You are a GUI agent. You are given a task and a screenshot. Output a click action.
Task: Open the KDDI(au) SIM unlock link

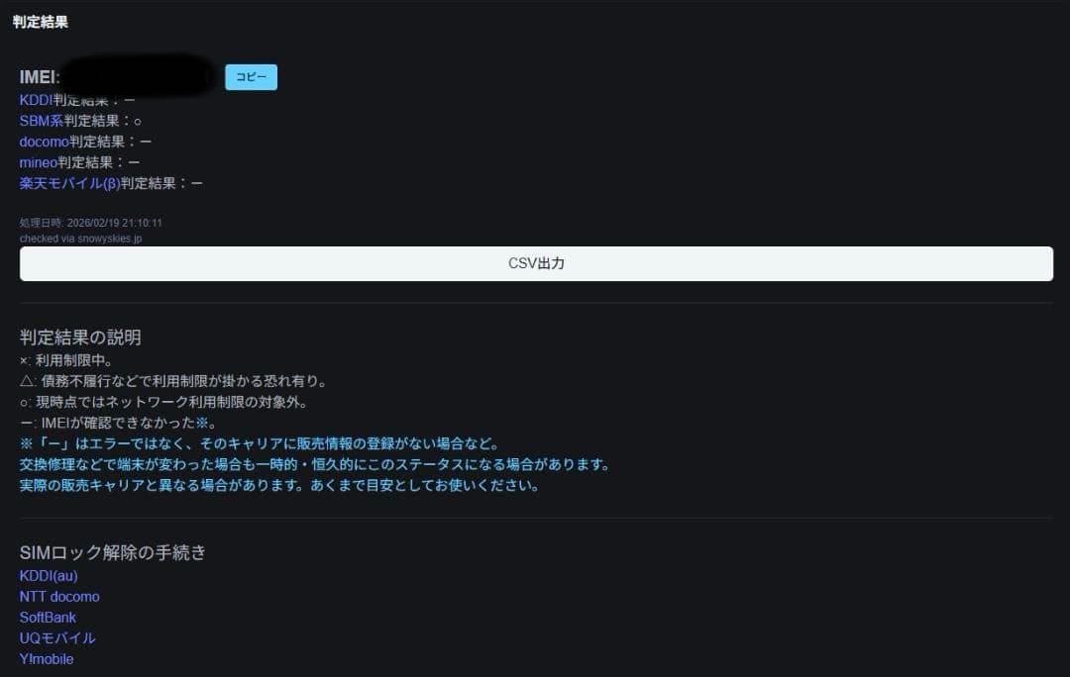pos(48,575)
